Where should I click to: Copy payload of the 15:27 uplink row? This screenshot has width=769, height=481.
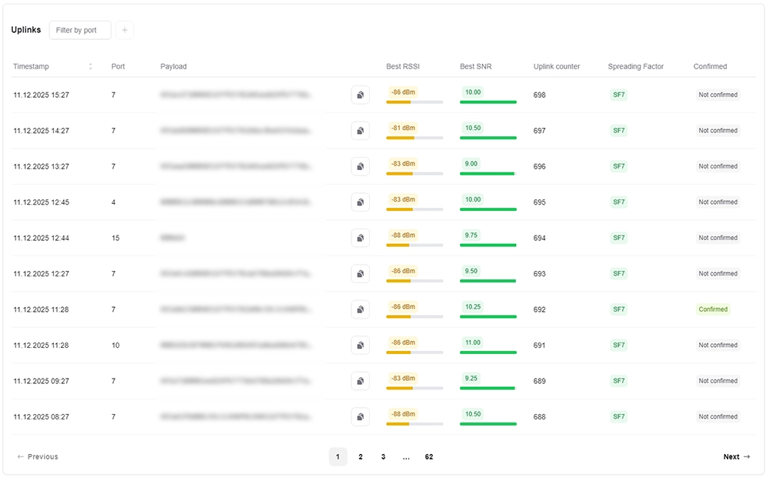(360, 95)
